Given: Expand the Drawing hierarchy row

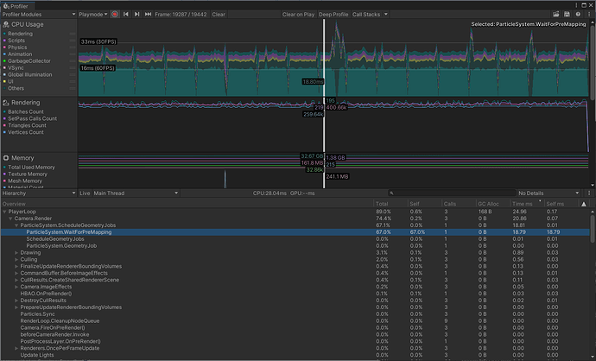Looking at the screenshot, I should tap(18, 252).
